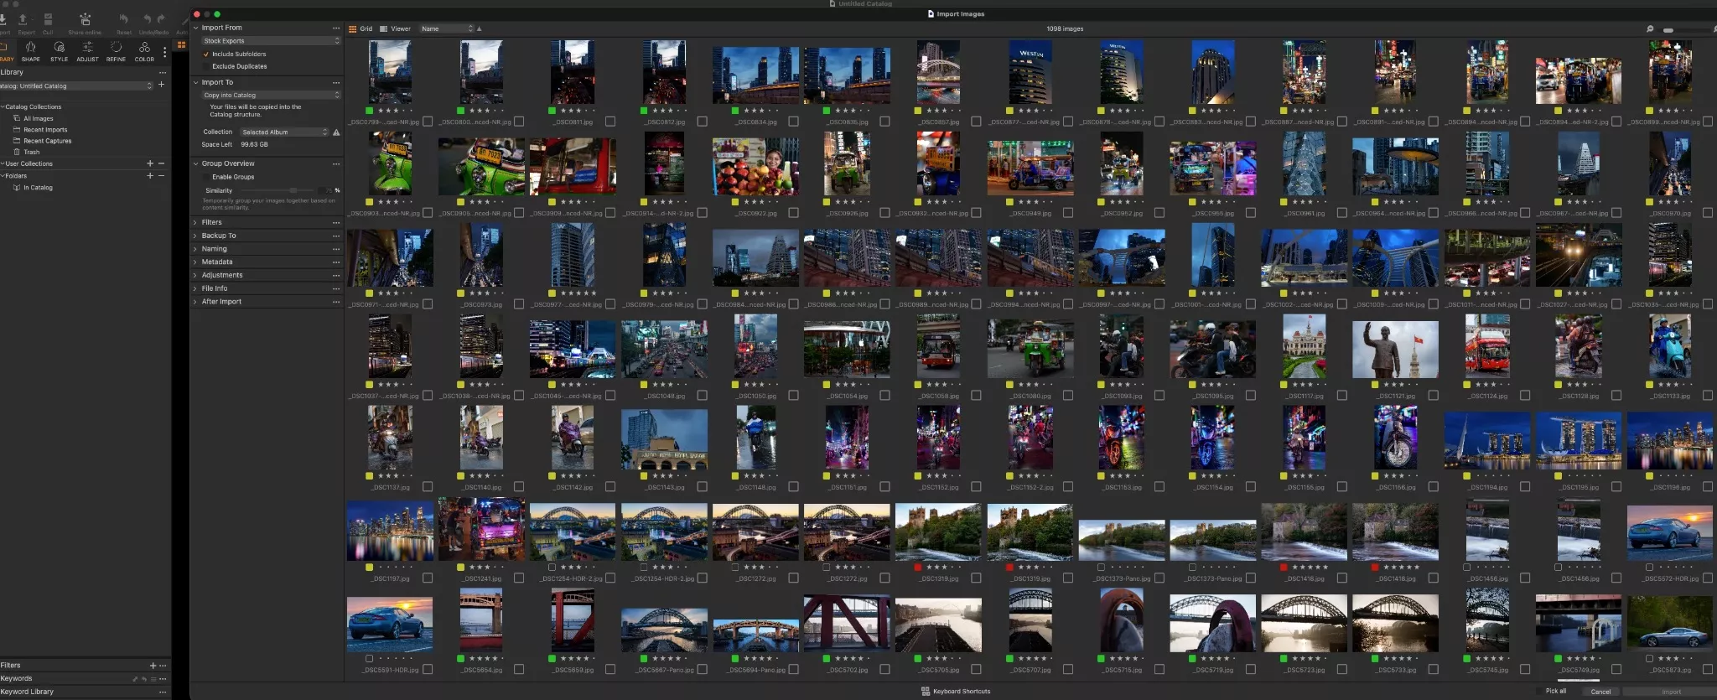This screenshot has height=700, width=1717.
Task: Check the _DSC0799 image pick box
Action: [428, 122]
